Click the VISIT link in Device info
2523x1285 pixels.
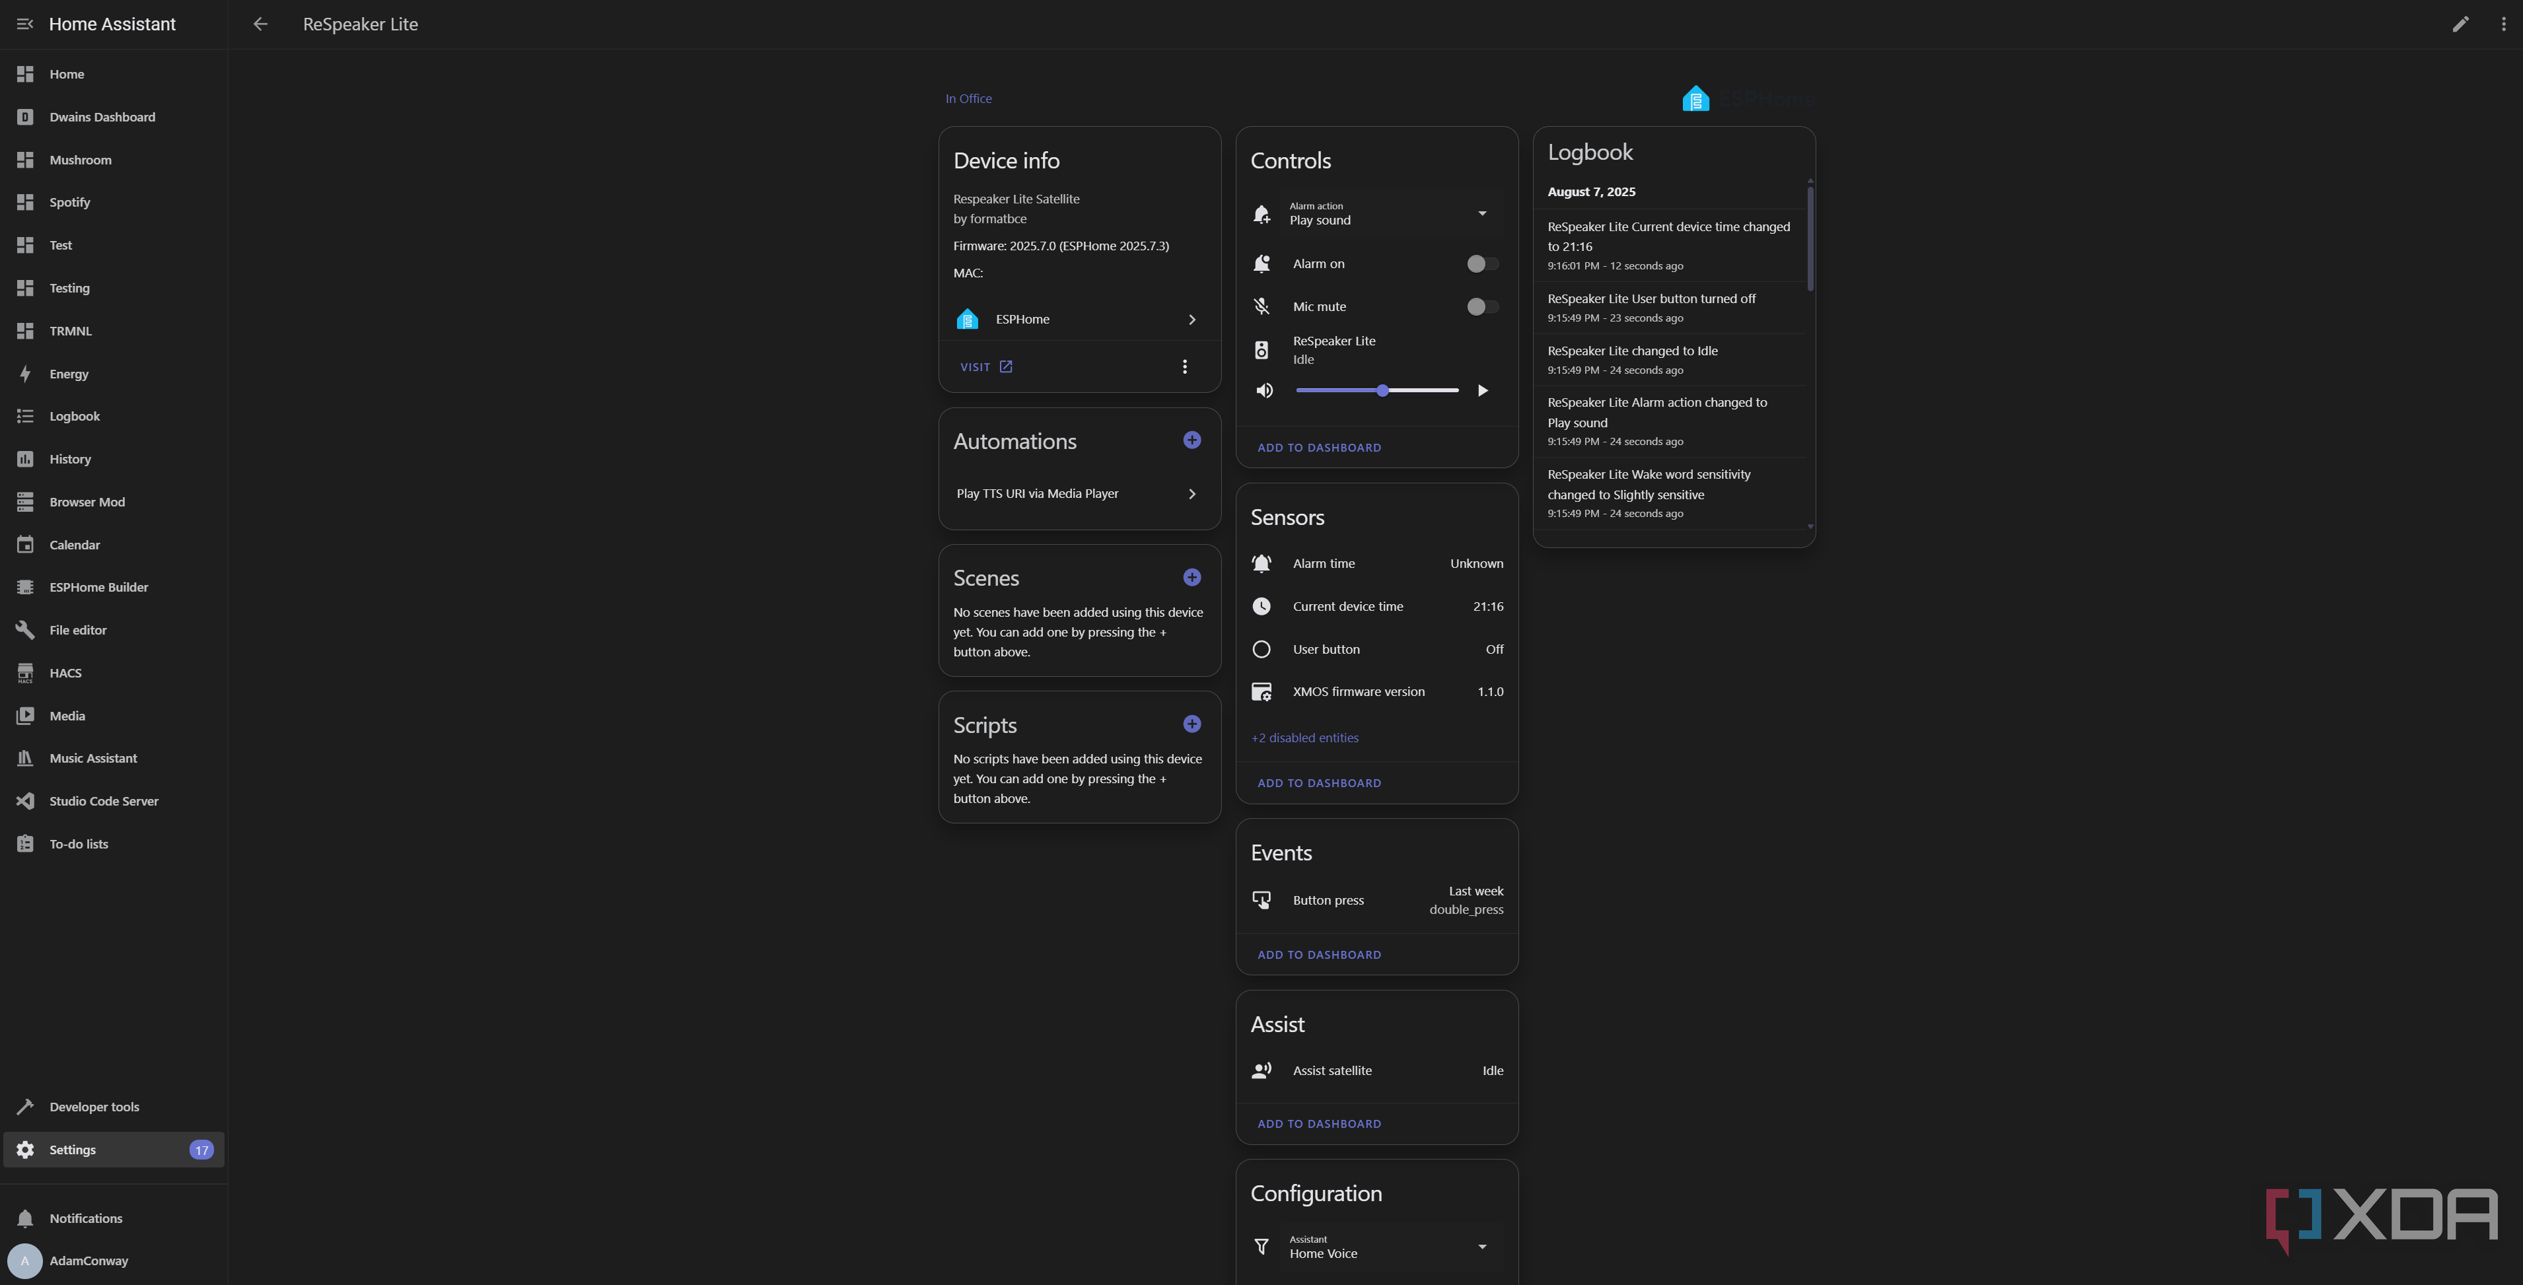pos(986,366)
